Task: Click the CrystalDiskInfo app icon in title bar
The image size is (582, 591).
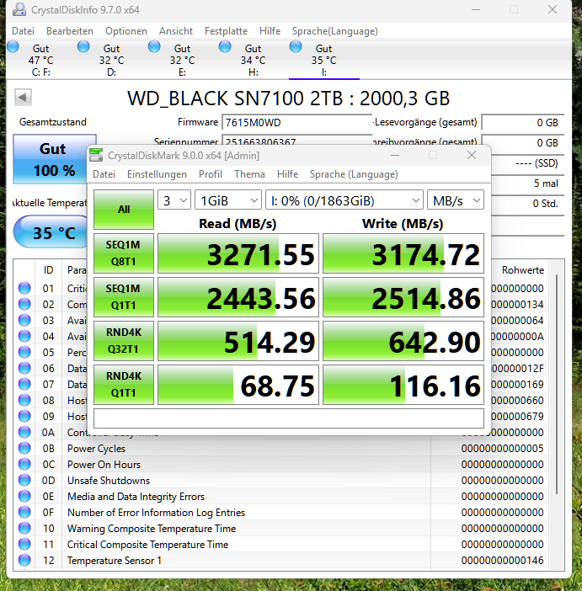Action: click(x=19, y=9)
